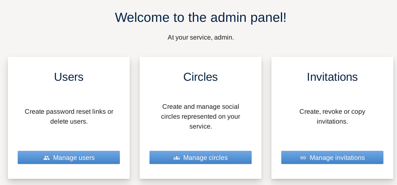Open the Manage users page

(69, 157)
